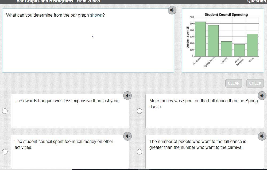
Task: Play audio for the question prompt
Action: point(172,10)
